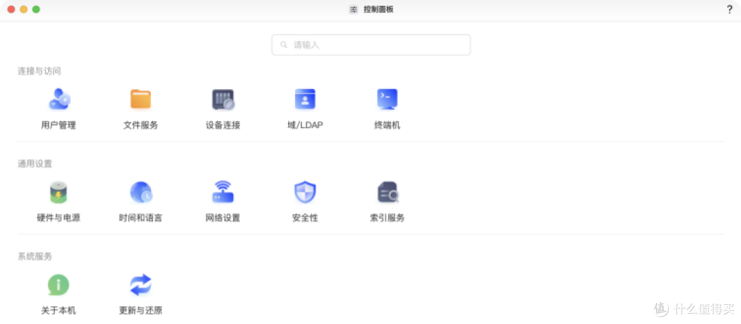Screen dimensions: 741x324
Task: Click the 安全性 label text
Action: coord(305,218)
